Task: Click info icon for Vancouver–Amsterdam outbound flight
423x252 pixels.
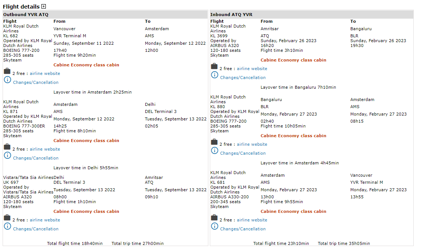Action: click(x=7, y=80)
